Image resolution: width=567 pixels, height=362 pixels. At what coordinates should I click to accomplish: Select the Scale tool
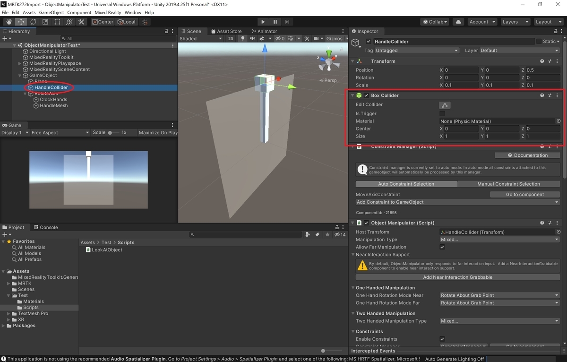[45, 22]
